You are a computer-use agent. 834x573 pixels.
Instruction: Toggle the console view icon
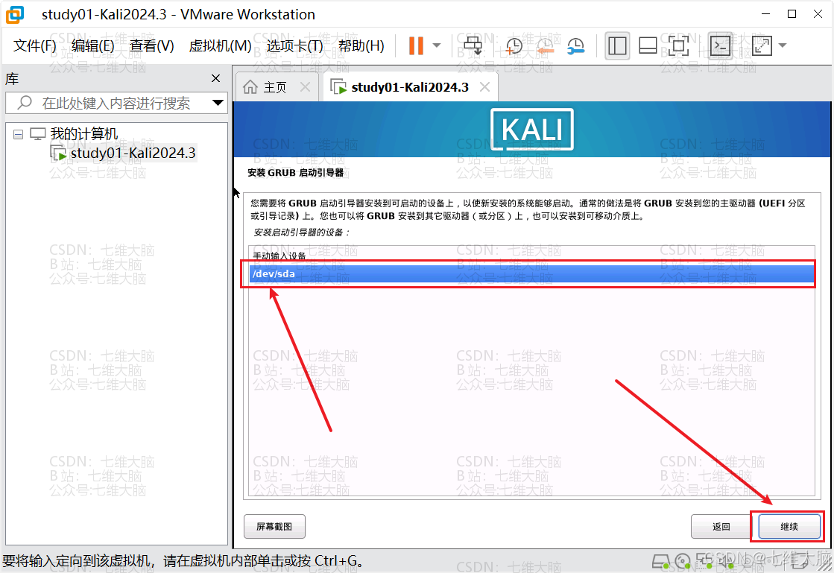(x=721, y=45)
